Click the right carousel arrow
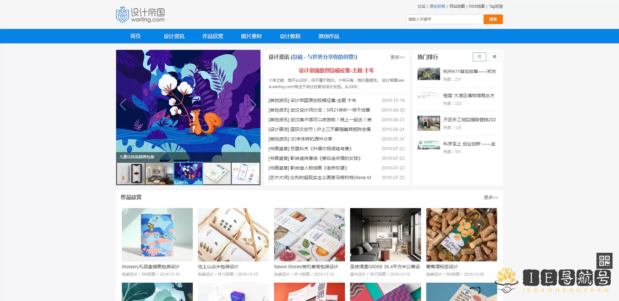This screenshot has height=301, width=619. pyautogui.click(x=254, y=104)
